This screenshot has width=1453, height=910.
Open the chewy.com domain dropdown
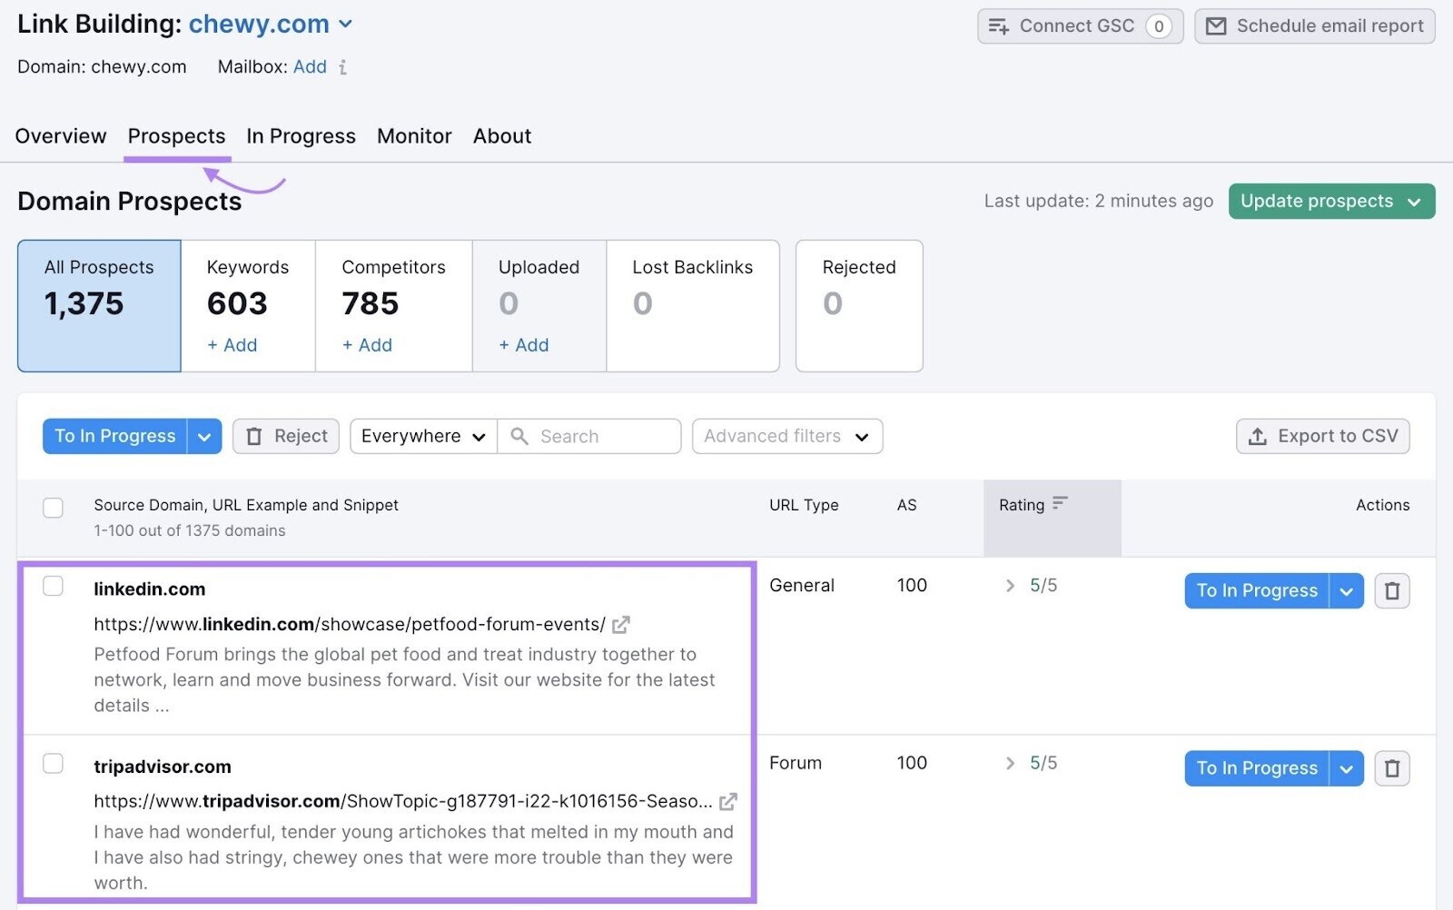point(345,25)
